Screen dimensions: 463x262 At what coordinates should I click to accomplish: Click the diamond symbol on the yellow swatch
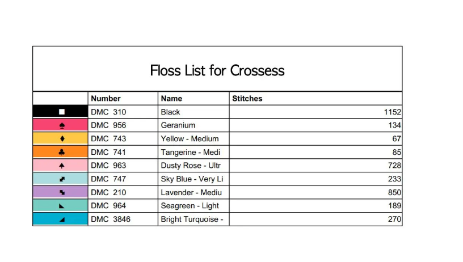pos(62,139)
